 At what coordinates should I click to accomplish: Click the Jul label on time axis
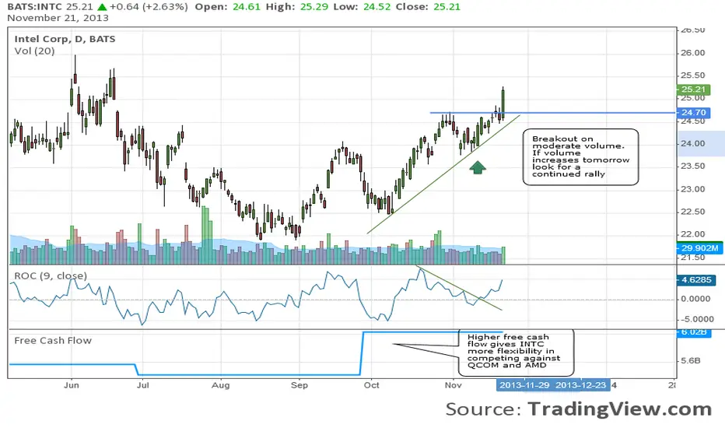point(143,385)
